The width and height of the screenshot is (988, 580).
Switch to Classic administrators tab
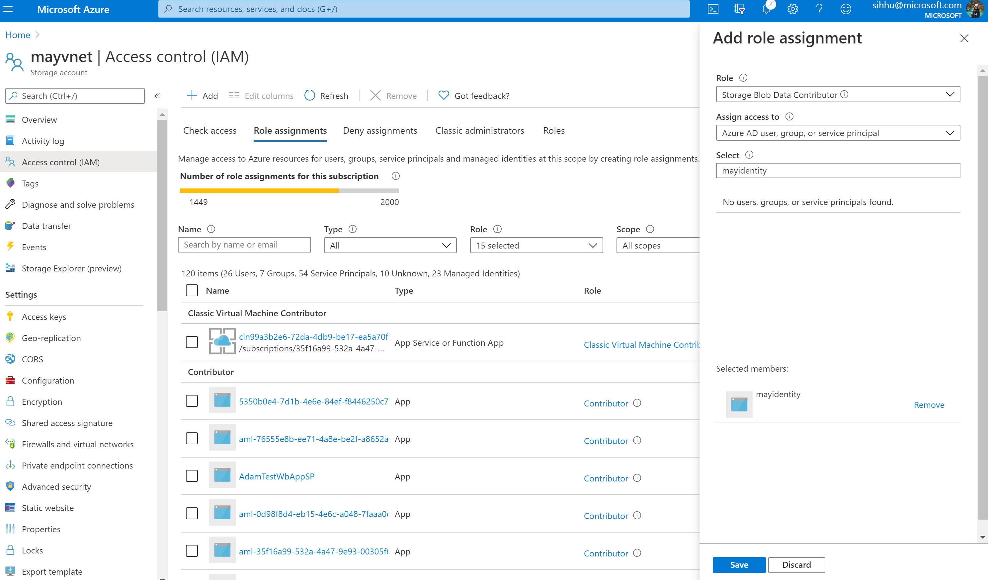pyautogui.click(x=479, y=130)
